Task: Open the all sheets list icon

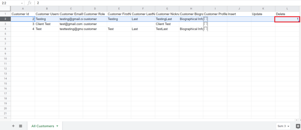Action: 21,126
